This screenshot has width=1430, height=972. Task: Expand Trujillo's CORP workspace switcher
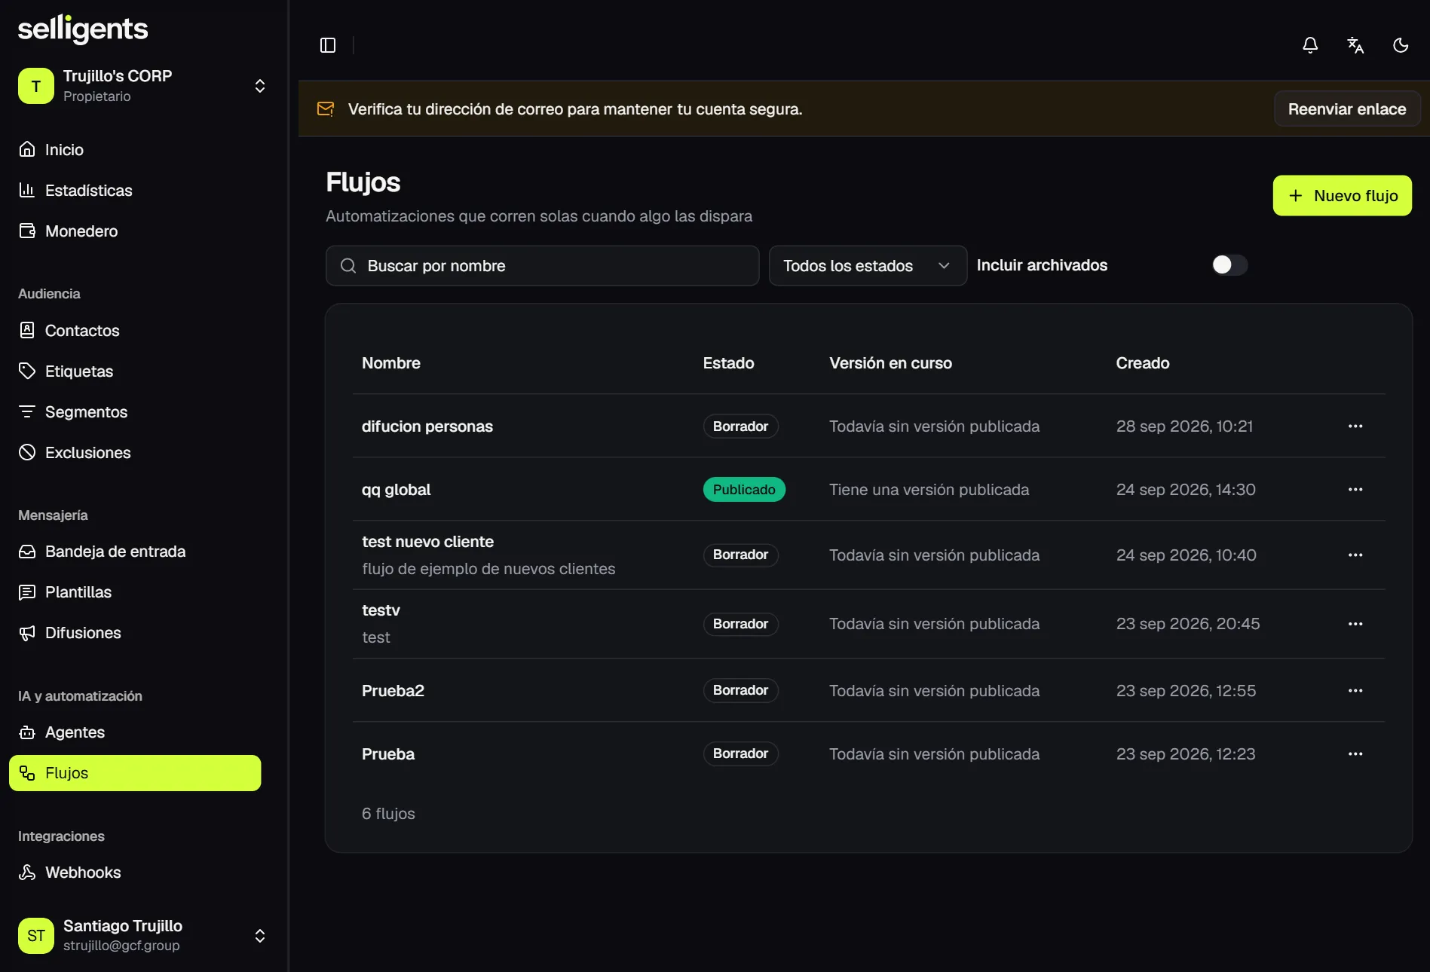[260, 86]
